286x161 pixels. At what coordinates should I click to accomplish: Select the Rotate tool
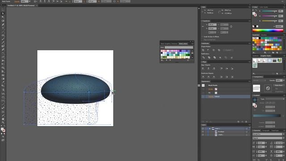tap(3, 53)
